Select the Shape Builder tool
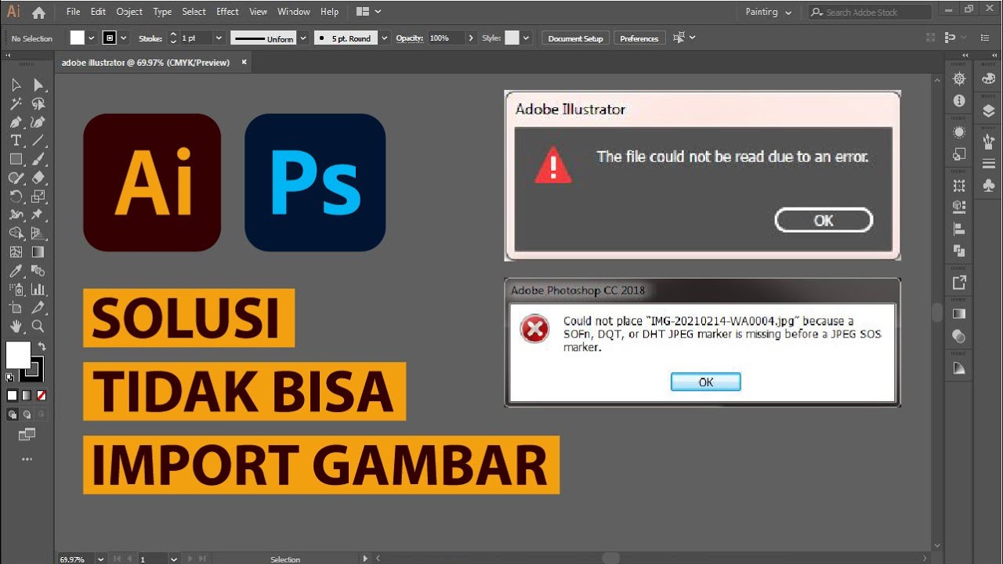The width and height of the screenshot is (1003, 564). [x=16, y=233]
